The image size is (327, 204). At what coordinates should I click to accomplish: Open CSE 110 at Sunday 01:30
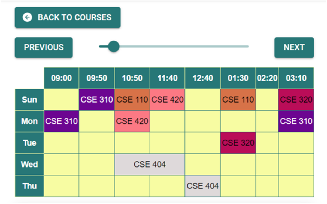pos(238,100)
